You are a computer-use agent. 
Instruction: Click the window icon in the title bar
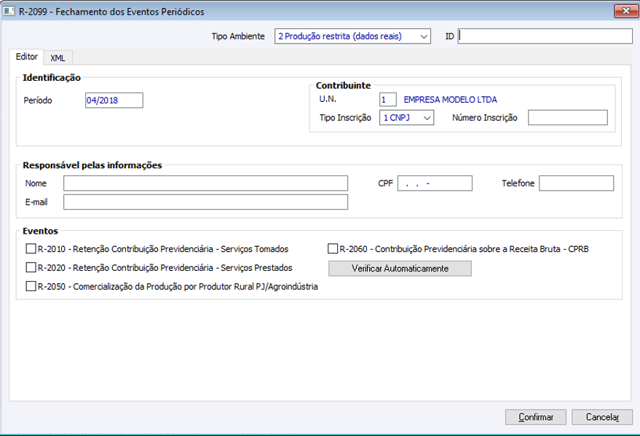coord(8,12)
